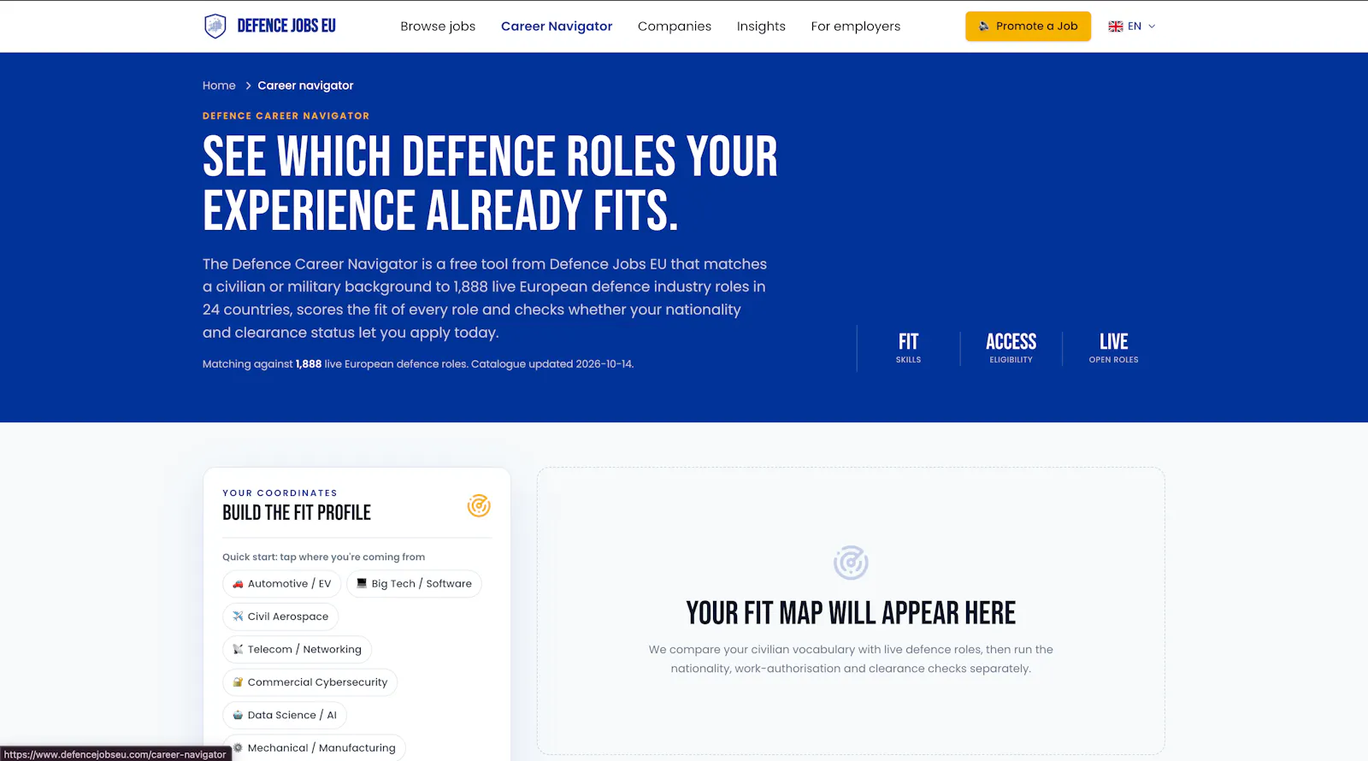Click the 'Catalogue updated 2026-10-14' text
This screenshot has width=1368, height=761.
pyautogui.click(x=552, y=364)
